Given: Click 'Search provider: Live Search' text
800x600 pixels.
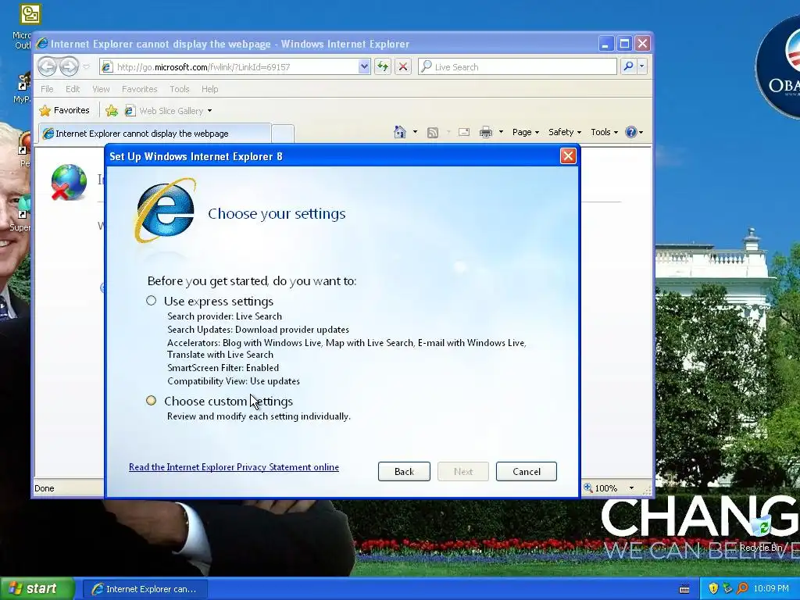Looking at the screenshot, I should 224,316.
